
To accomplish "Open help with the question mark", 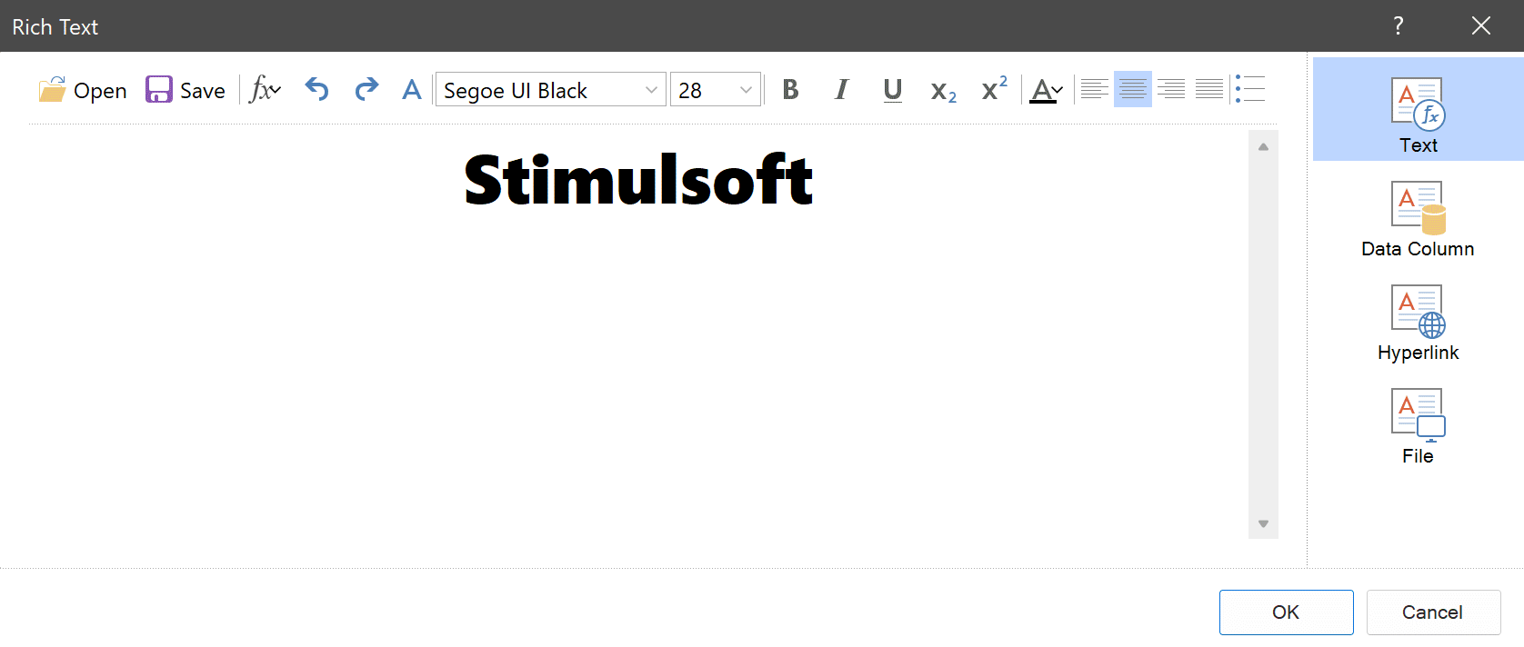I will coord(1399,25).
